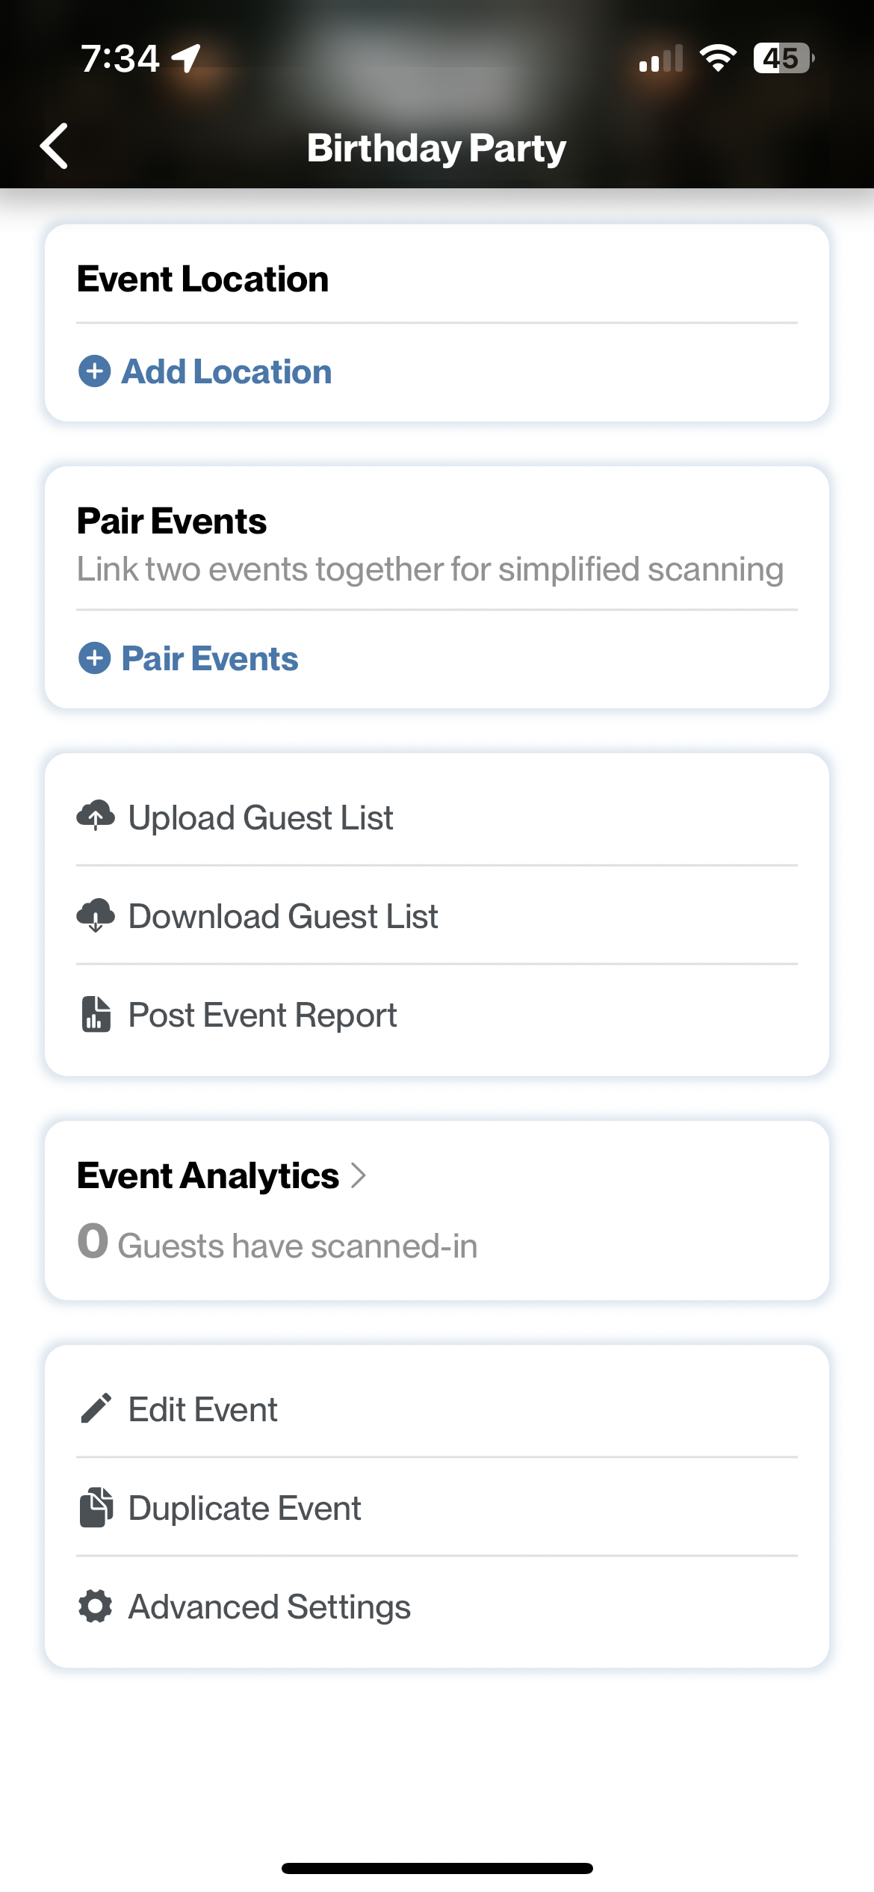This screenshot has height=1892, width=874.
Task: Click the report document icon
Action: pyautogui.click(x=96, y=1014)
